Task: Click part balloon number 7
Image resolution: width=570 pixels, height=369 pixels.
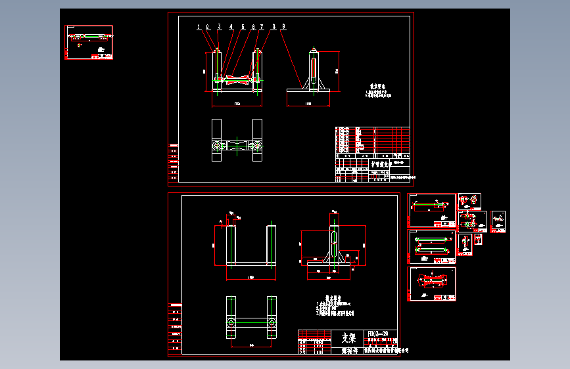Action: 262,27
